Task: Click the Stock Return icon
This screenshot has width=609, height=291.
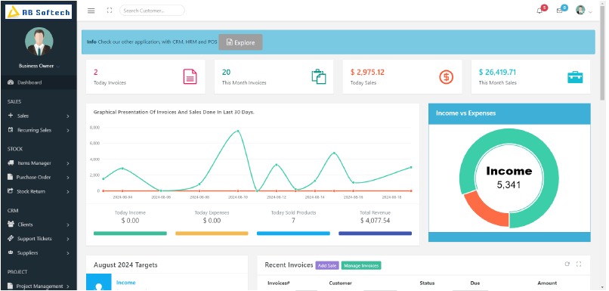Action: (x=11, y=191)
